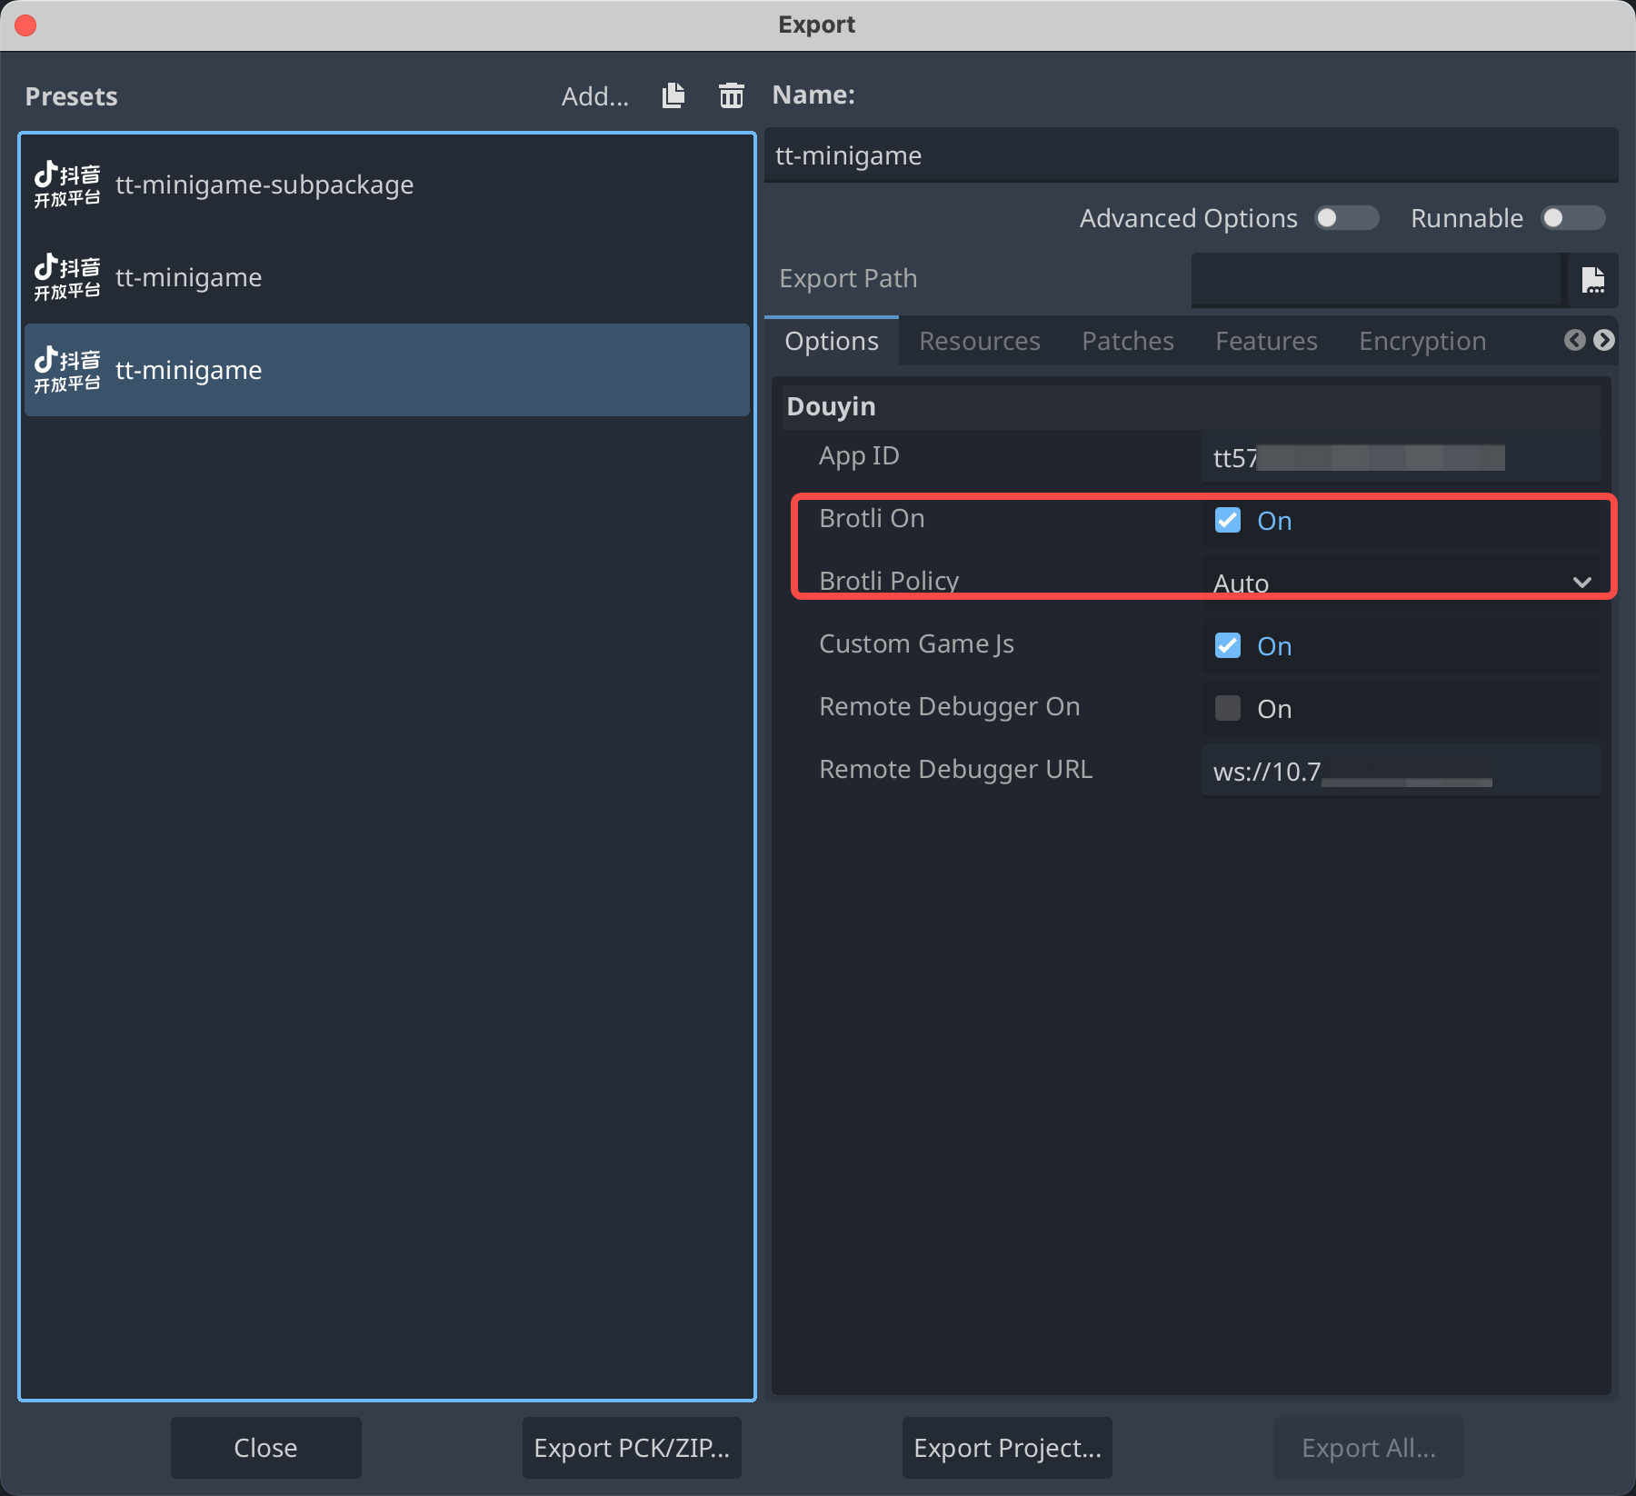Click the preset Name input field
Screen dimensions: 1636x1496
pos(1191,155)
